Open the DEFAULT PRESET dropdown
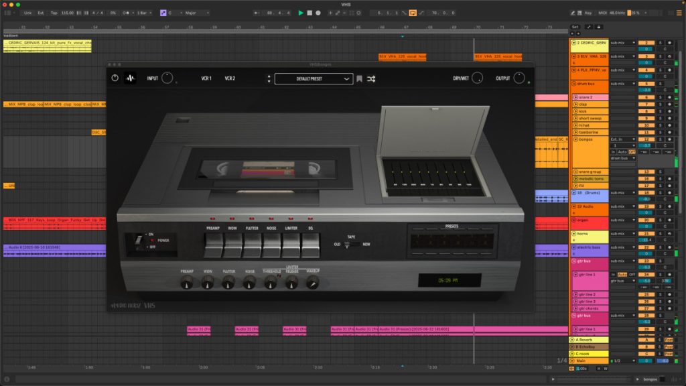The image size is (686, 386). [x=314, y=79]
